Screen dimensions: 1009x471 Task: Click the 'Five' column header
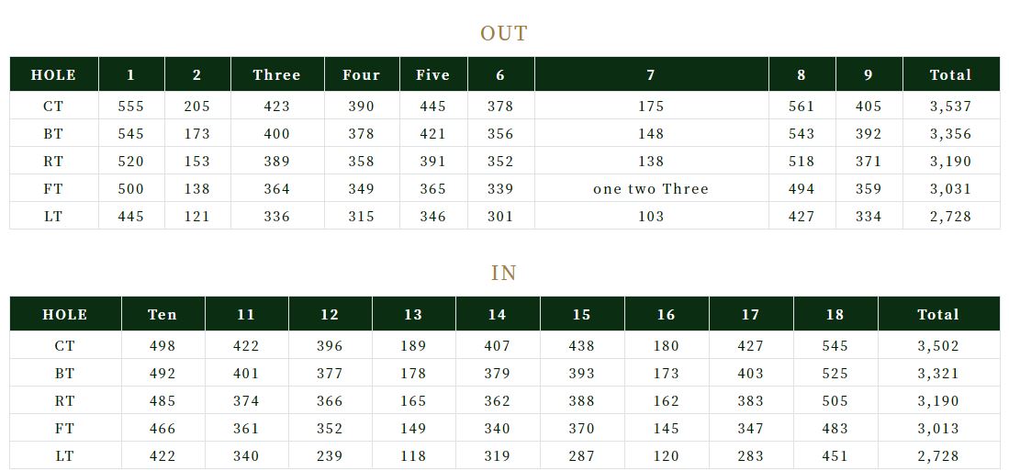433,74
